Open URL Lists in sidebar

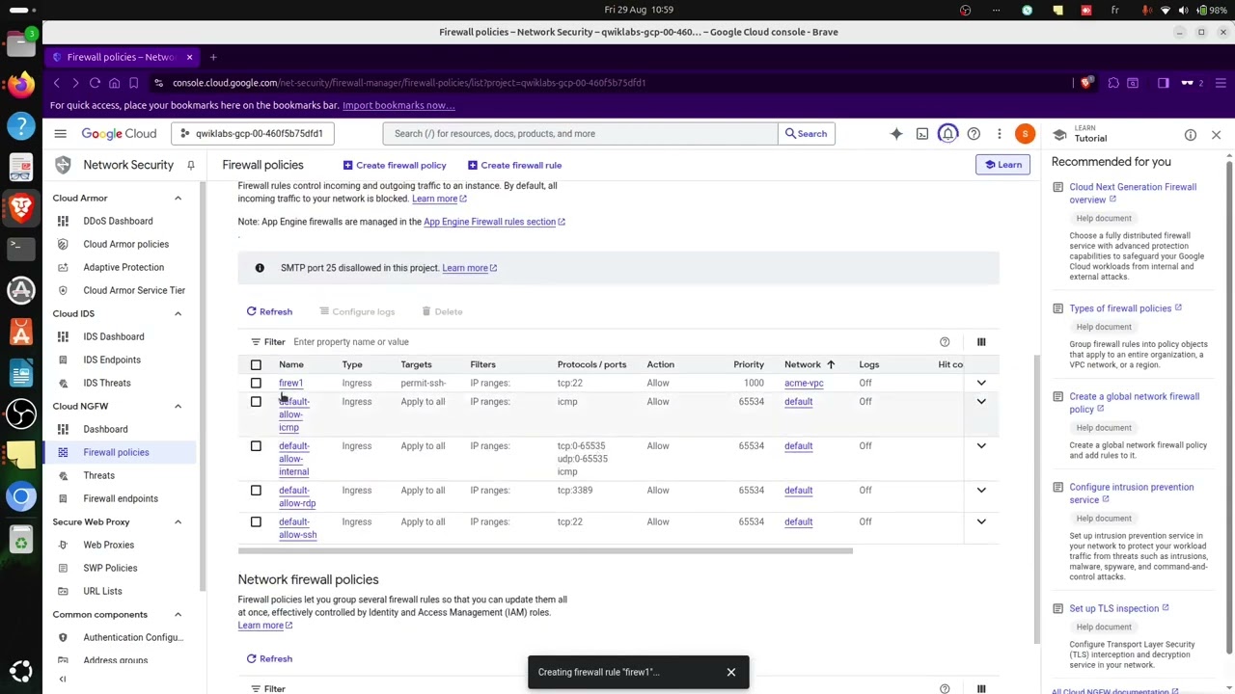point(102,592)
